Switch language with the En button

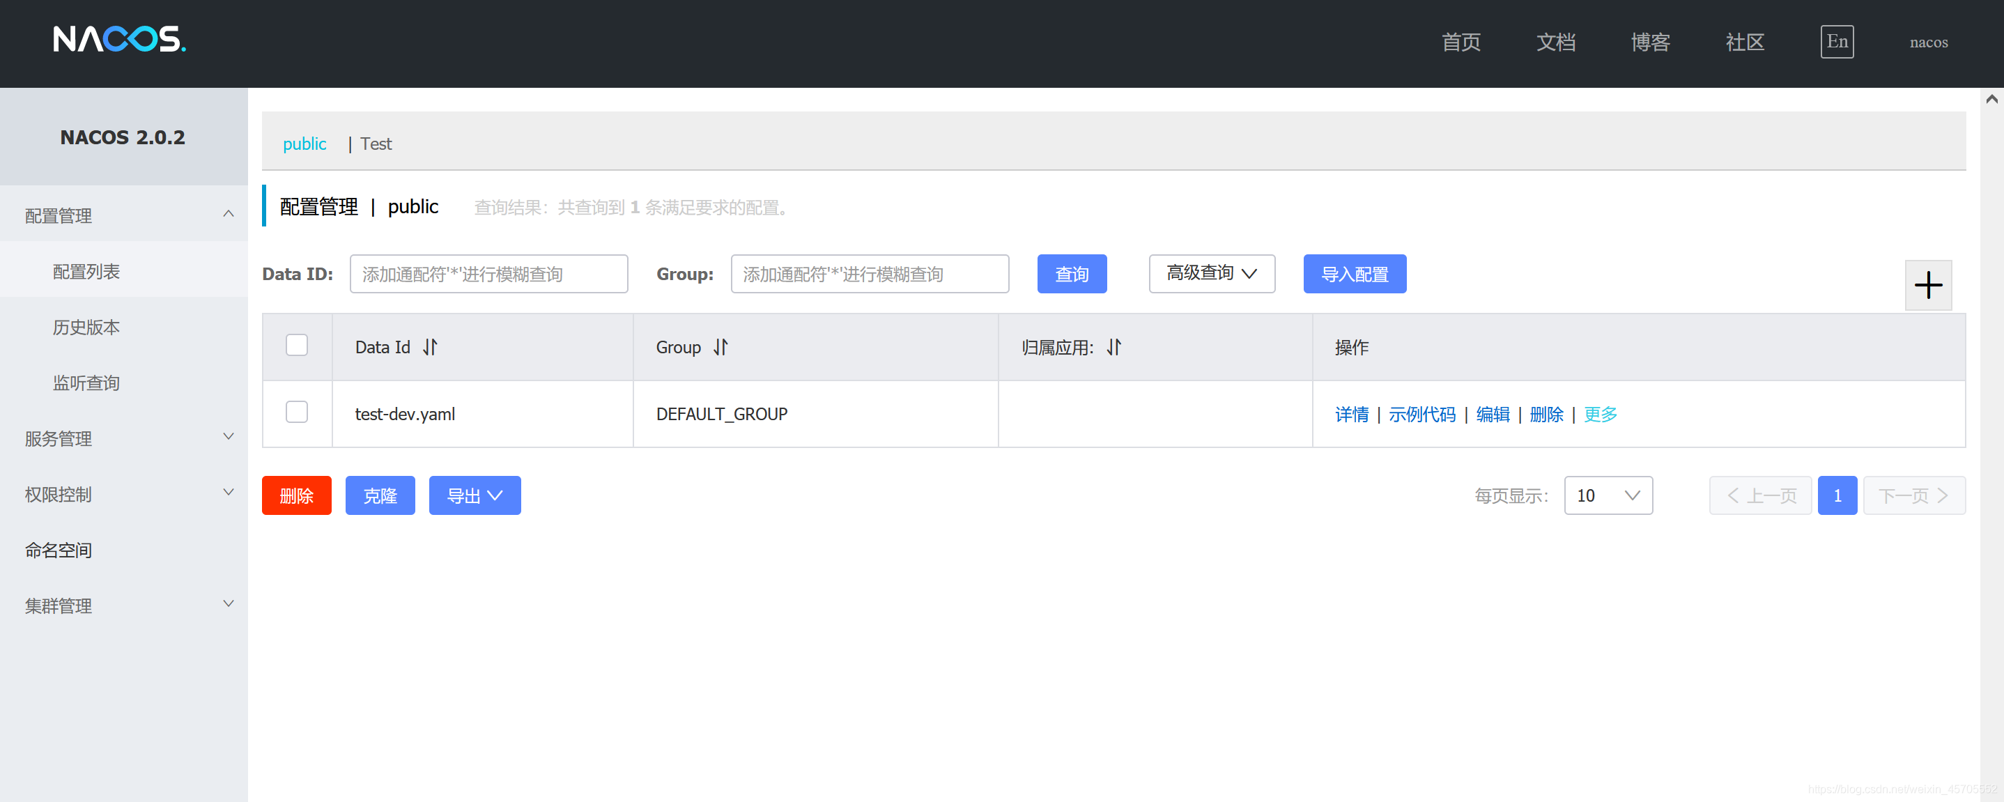pyautogui.click(x=1837, y=42)
